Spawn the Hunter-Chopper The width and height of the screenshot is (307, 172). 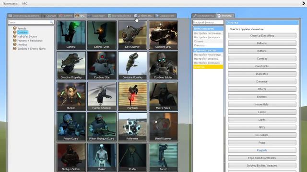point(102,97)
